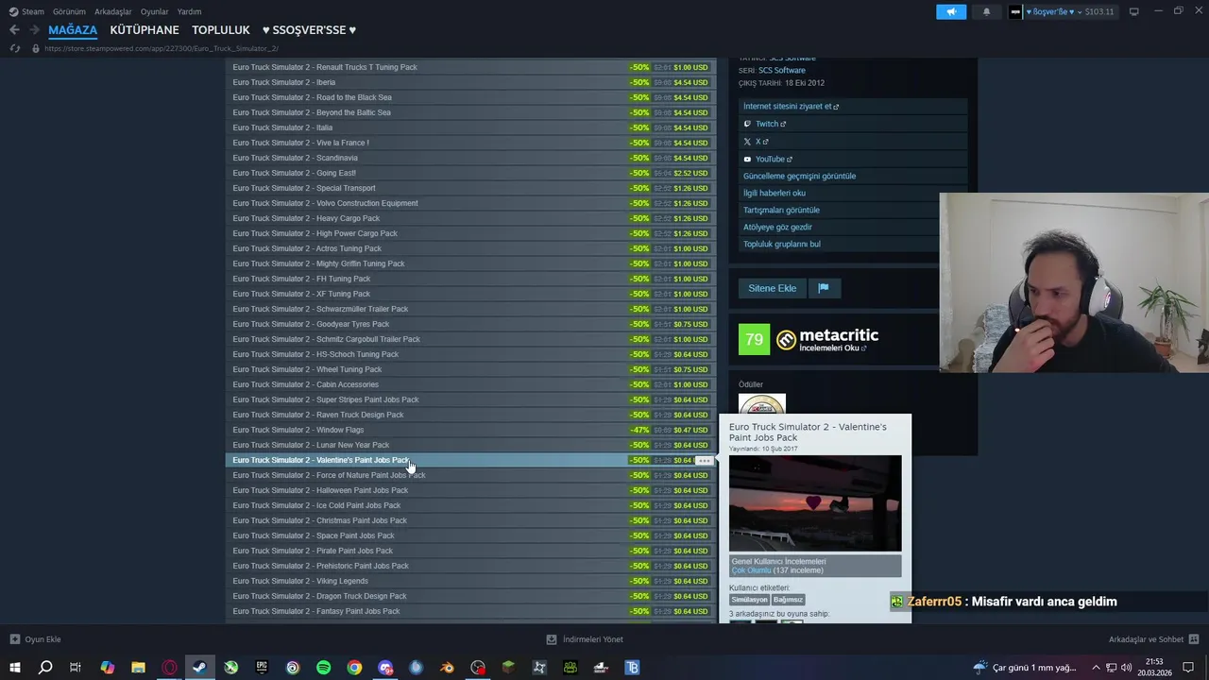
Task: Click Oyun Ekle at bottom left
Action: pyautogui.click(x=35, y=639)
